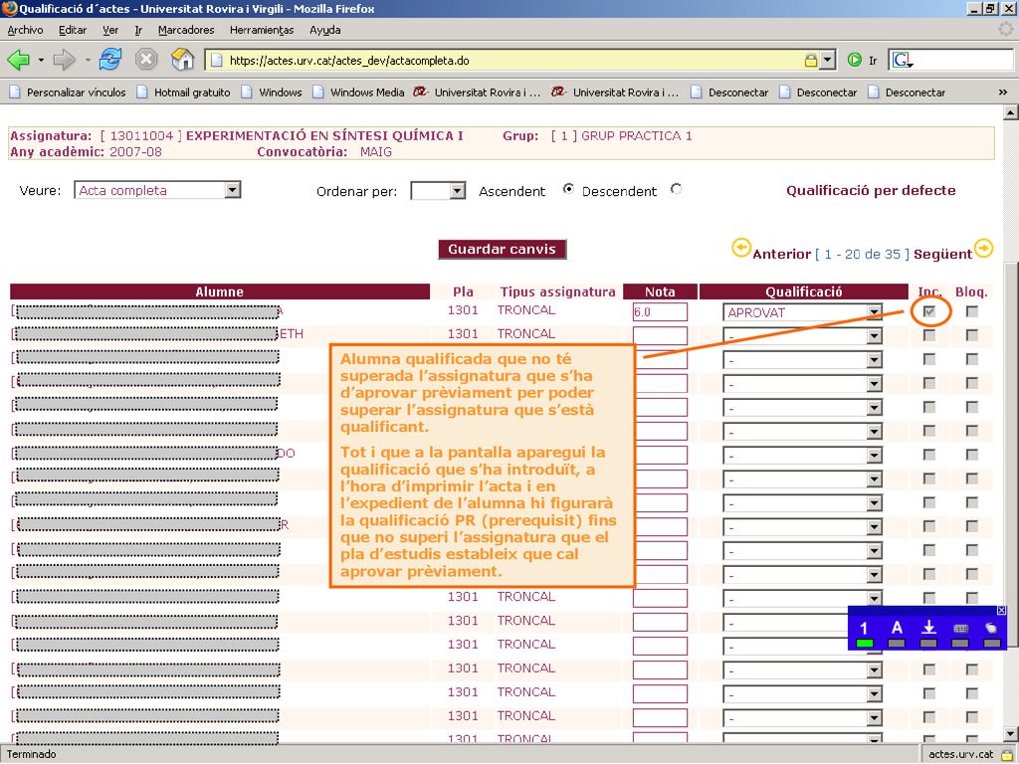Tick Bloq. checkbox in APROVAT row

[x=971, y=311]
